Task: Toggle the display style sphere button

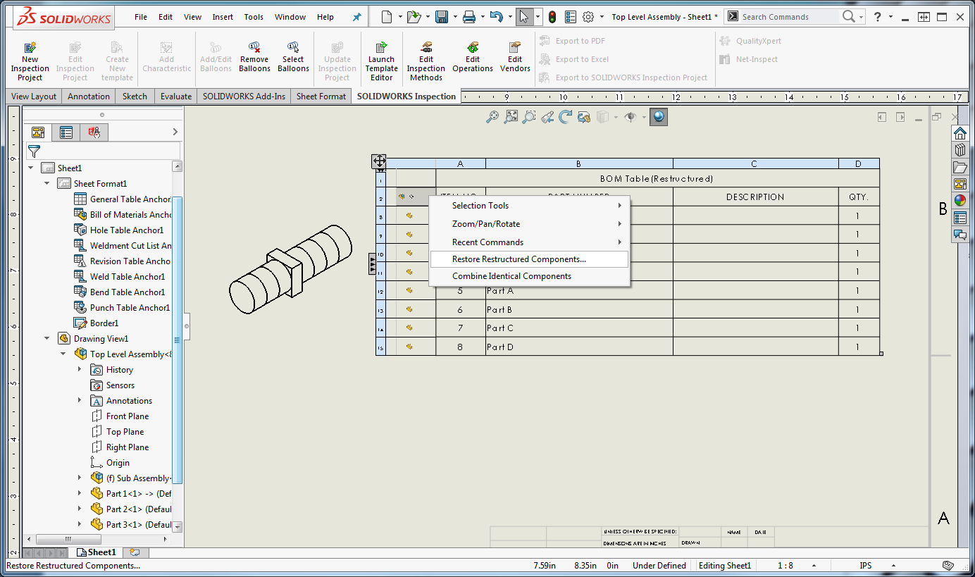Action: tap(658, 117)
